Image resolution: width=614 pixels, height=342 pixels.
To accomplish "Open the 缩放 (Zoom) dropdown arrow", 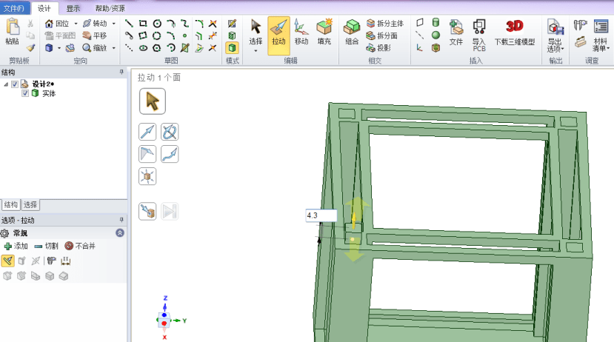I will pyautogui.click(x=114, y=48).
